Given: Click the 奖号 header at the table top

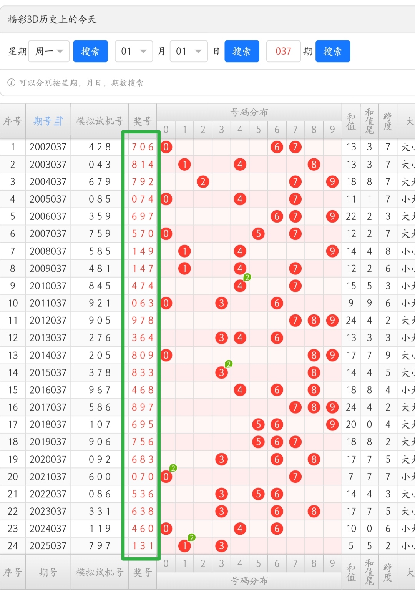Looking at the screenshot, I should [143, 121].
